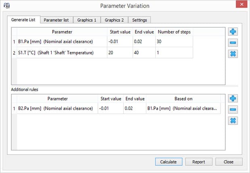
Task: Generate a Report
Action: coord(198,162)
